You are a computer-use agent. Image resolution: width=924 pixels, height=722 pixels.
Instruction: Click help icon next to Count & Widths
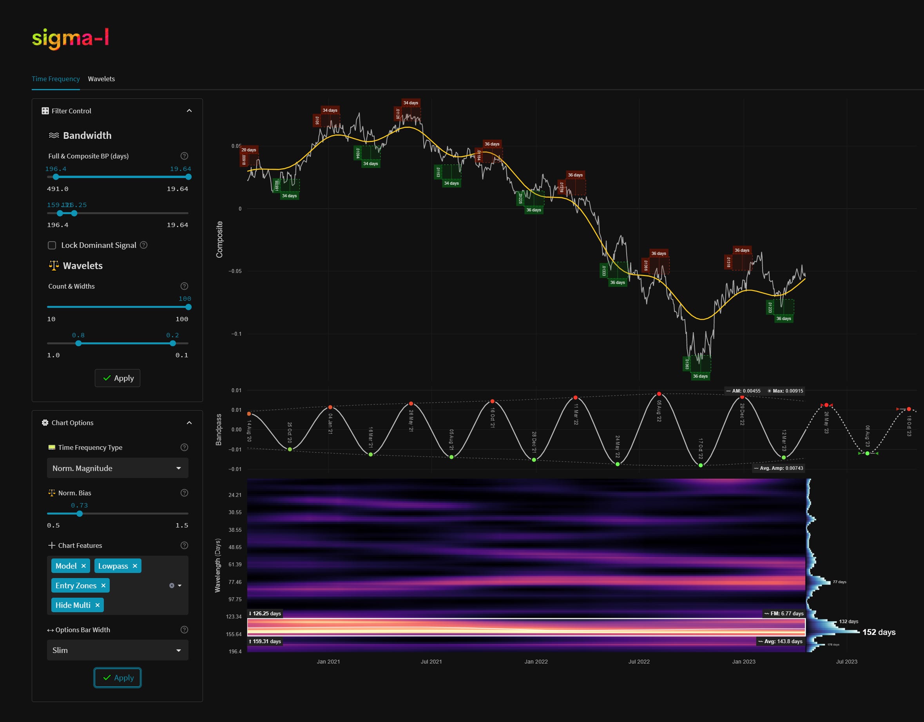click(x=184, y=286)
